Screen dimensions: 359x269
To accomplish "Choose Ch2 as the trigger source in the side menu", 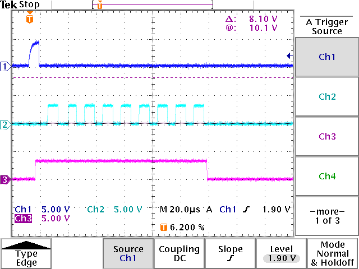I will 327,96.
